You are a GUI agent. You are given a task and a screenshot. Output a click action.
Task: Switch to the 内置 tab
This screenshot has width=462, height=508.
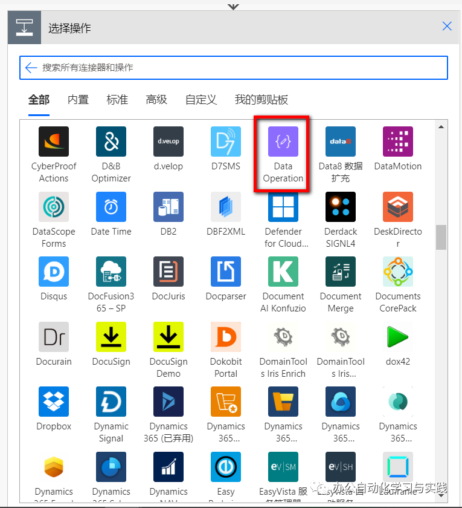click(x=78, y=99)
